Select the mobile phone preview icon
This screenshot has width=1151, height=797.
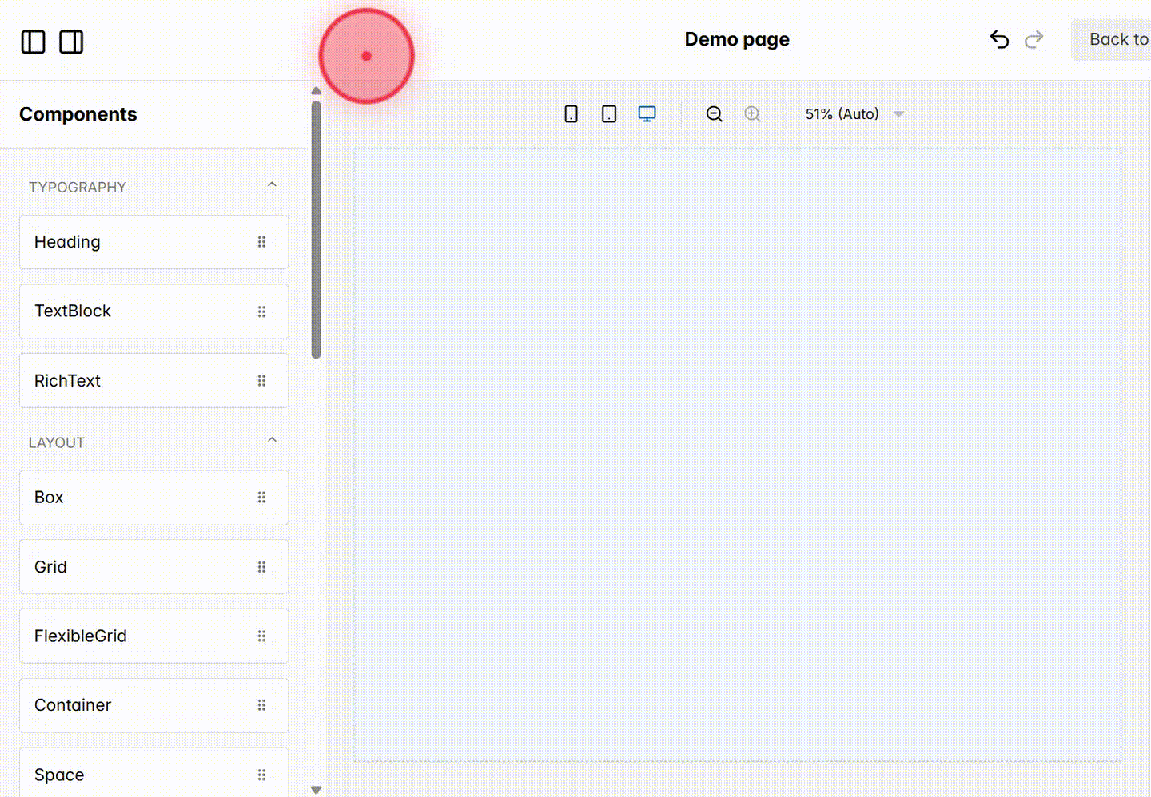(570, 113)
